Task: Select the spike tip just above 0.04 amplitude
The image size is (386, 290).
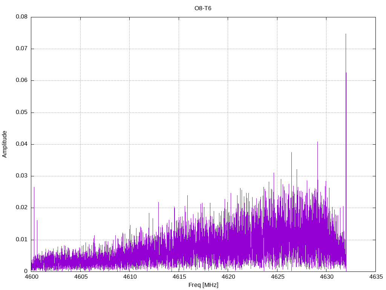Action: click(317, 142)
